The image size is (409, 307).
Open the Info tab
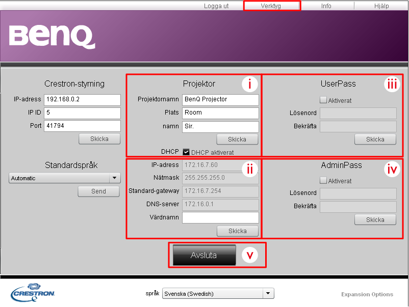[x=326, y=6]
